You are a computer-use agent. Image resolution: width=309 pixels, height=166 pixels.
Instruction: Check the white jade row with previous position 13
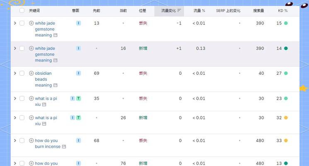click(x=22, y=23)
